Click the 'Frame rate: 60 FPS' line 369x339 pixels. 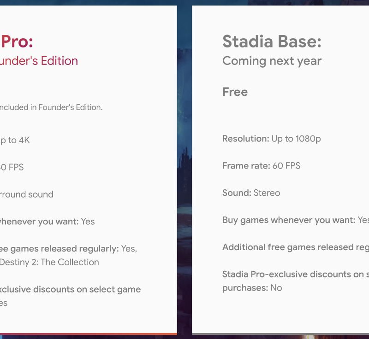point(261,166)
